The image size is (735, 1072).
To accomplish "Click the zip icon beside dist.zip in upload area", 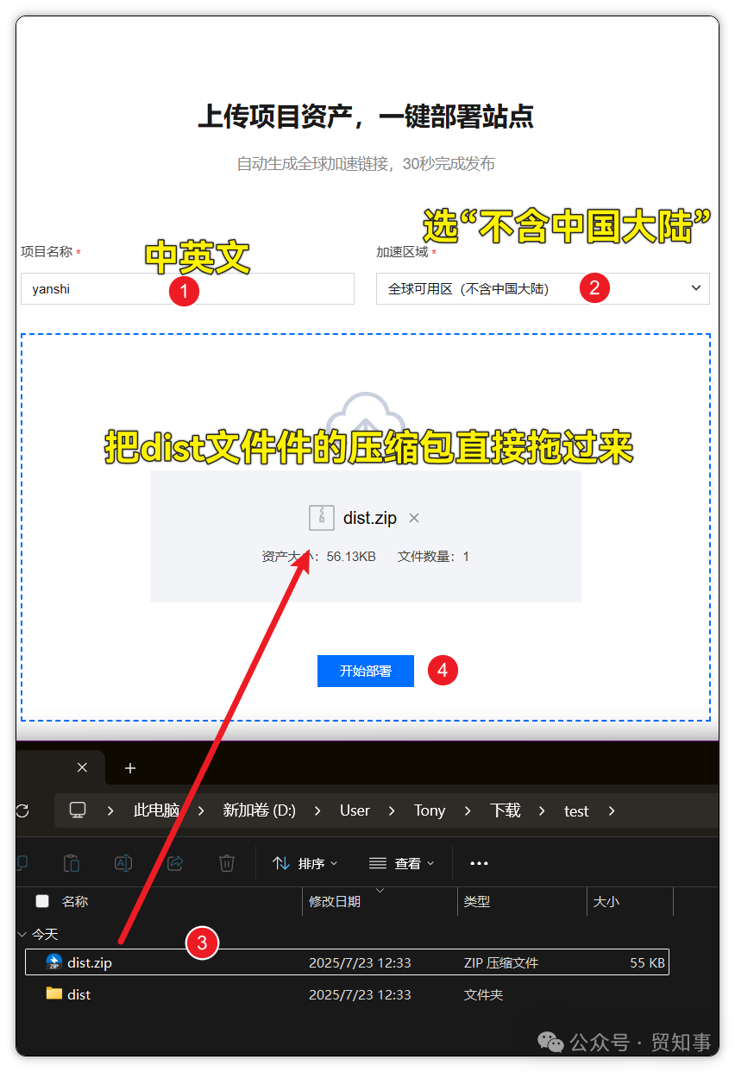I will tap(321, 517).
